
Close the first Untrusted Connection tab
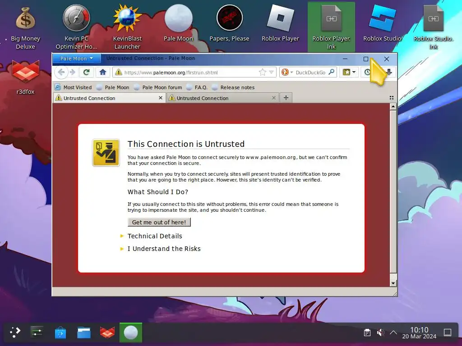pyautogui.click(x=161, y=98)
